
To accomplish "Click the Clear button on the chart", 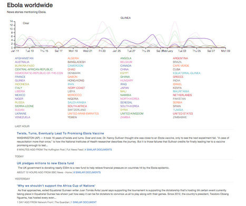I will pos(26,23).
